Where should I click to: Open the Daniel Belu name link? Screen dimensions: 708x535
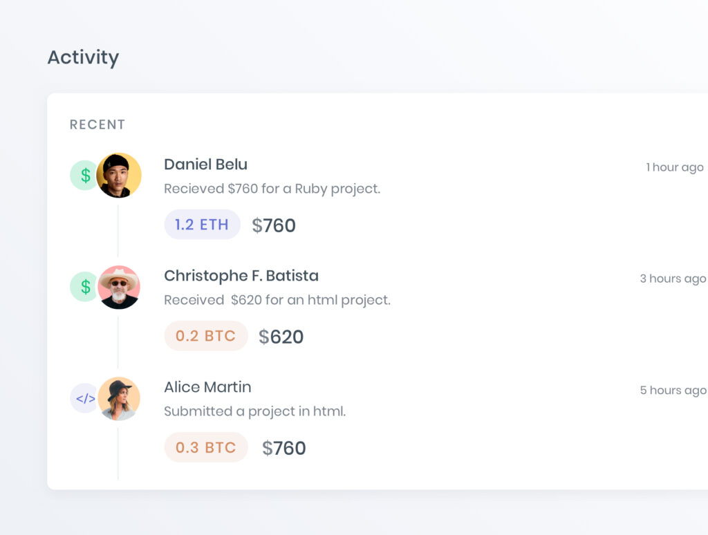point(205,165)
